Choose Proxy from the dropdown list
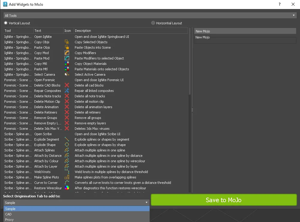 pos(76,220)
